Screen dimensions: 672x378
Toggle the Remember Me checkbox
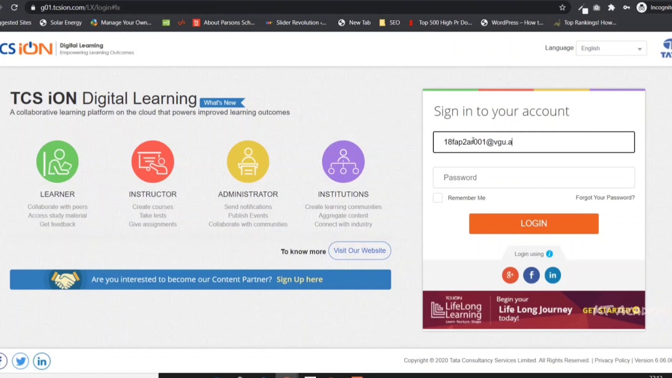438,198
